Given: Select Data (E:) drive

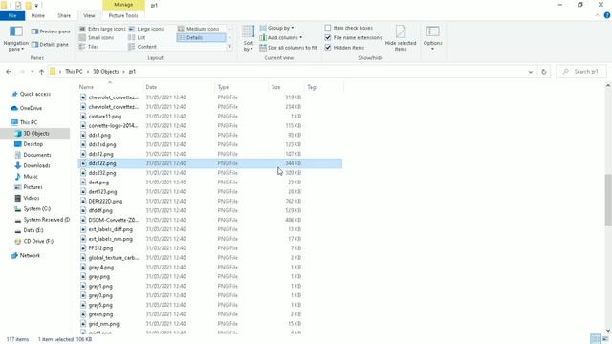Looking at the screenshot, I should [x=30, y=230].
